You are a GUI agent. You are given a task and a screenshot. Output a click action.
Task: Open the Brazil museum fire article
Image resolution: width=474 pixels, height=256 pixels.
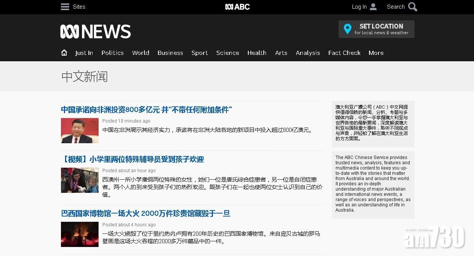pyautogui.click(x=146, y=213)
